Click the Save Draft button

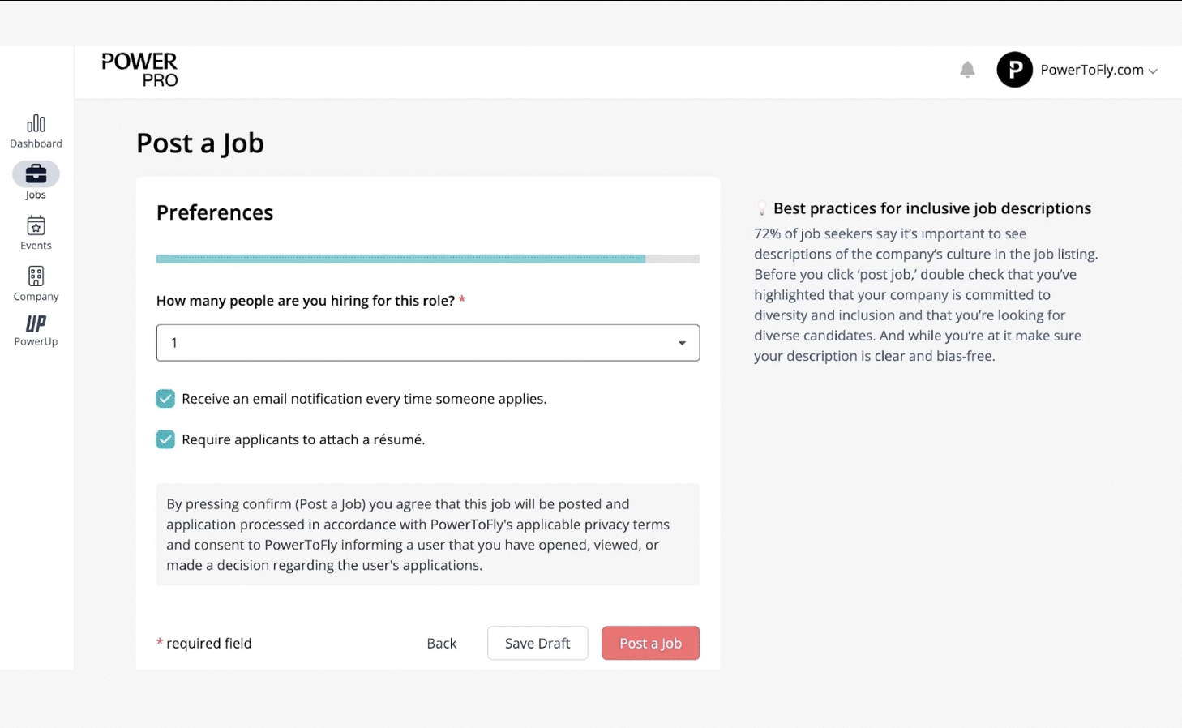(x=537, y=643)
